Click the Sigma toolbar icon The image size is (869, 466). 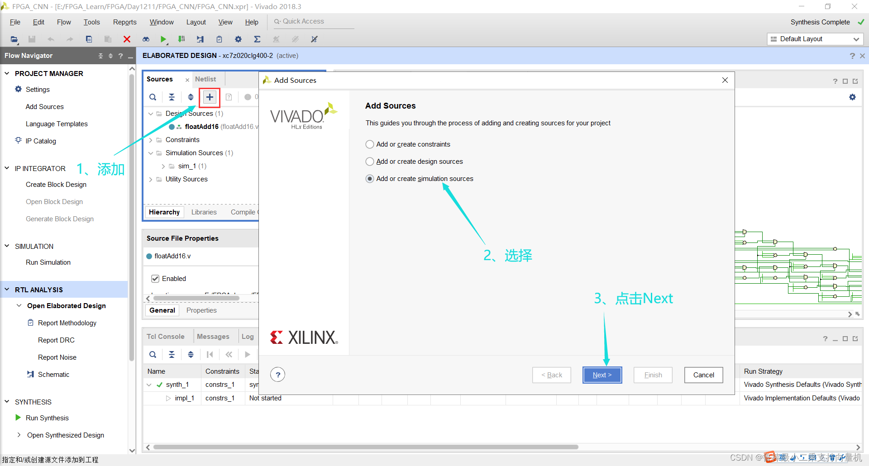pyautogui.click(x=257, y=39)
